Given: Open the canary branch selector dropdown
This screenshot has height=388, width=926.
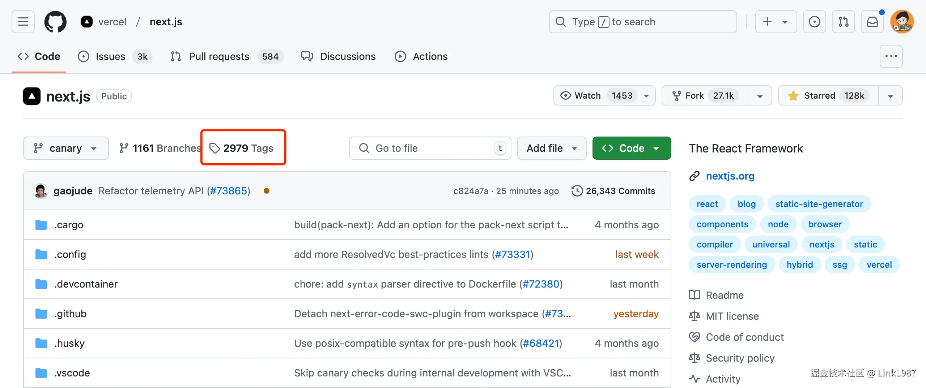Looking at the screenshot, I should 66,148.
